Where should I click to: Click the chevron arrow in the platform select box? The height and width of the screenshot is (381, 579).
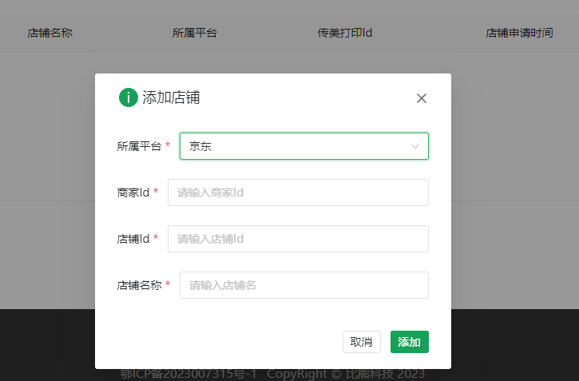pyautogui.click(x=415, y=146)
